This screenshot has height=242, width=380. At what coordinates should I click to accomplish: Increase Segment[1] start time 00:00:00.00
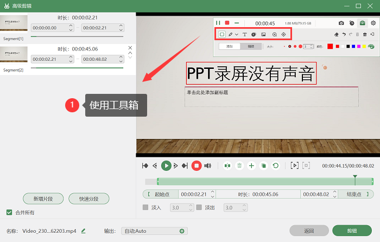71,26
